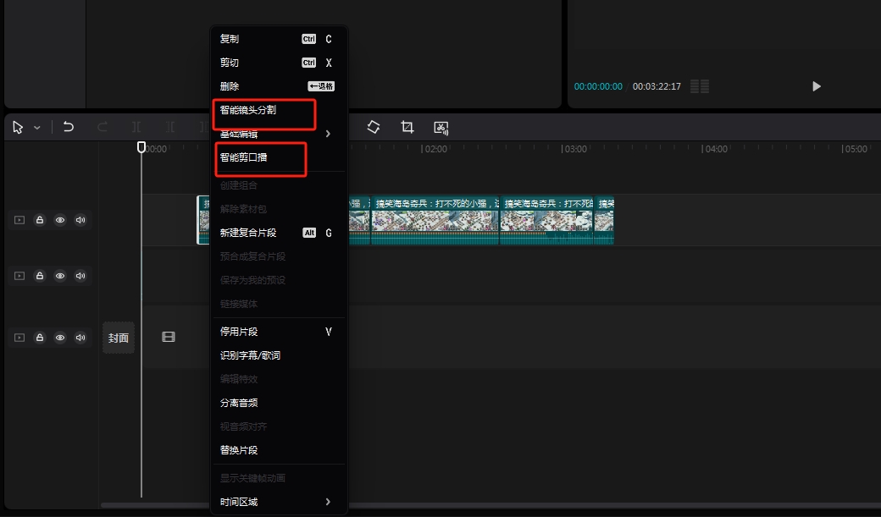
Task: Open the pointer tool mode dropdown
Action: click(37, 128)
